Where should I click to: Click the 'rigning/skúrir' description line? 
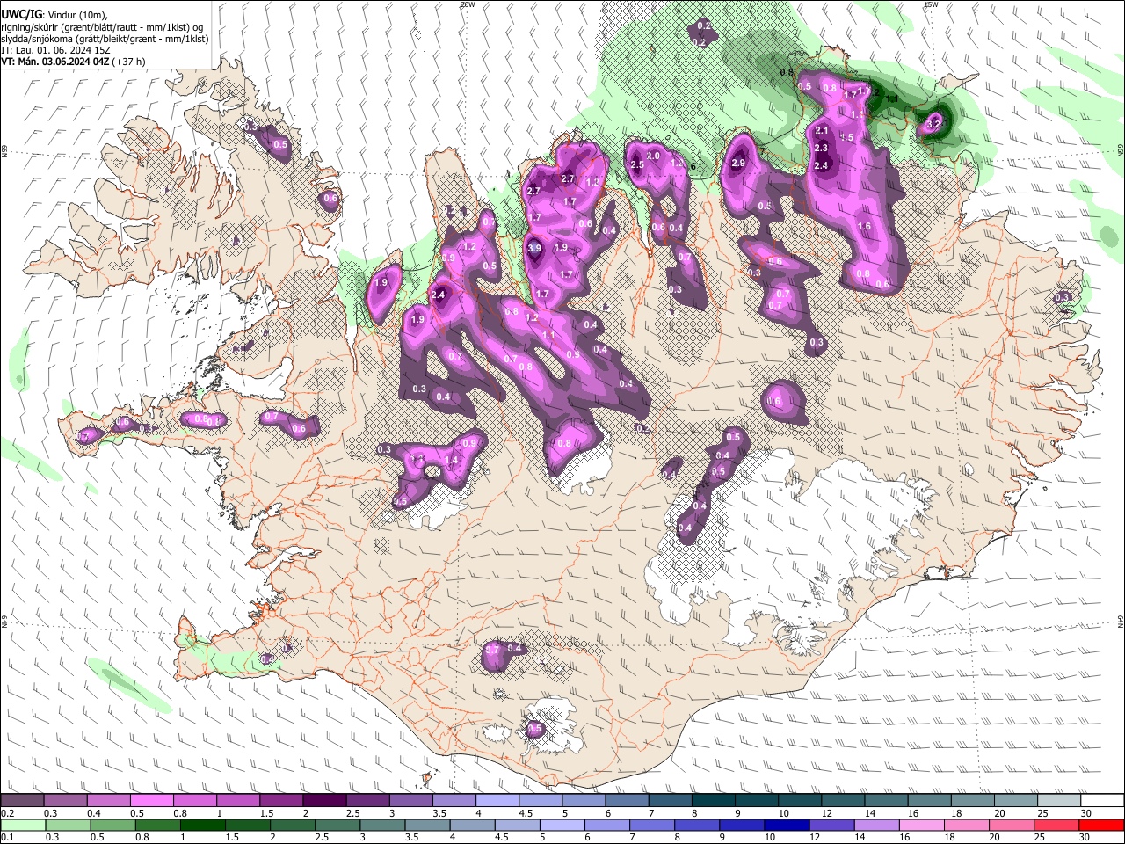[103, 27]
